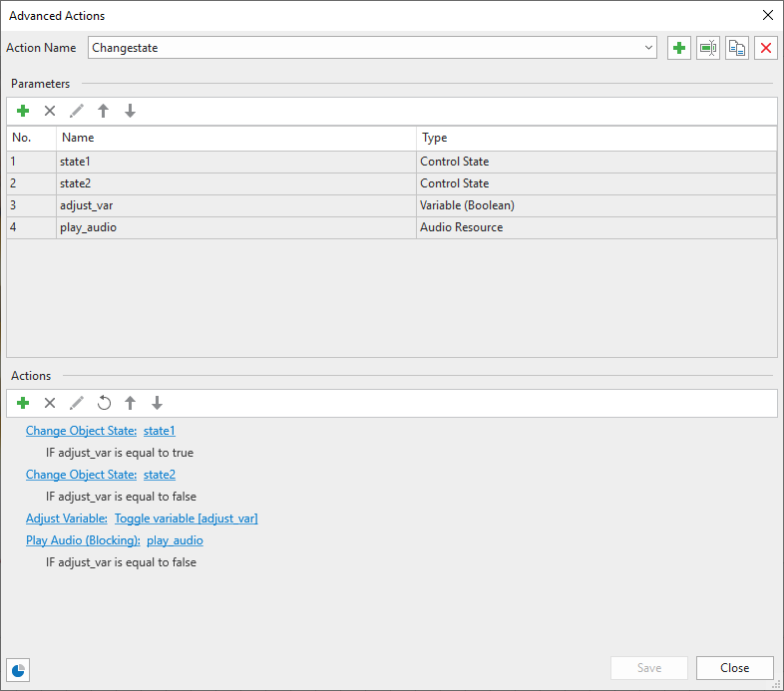This screenshot has height=691, width=784.
Task: Click Control State type in state1 row
Action: point(596,162)
